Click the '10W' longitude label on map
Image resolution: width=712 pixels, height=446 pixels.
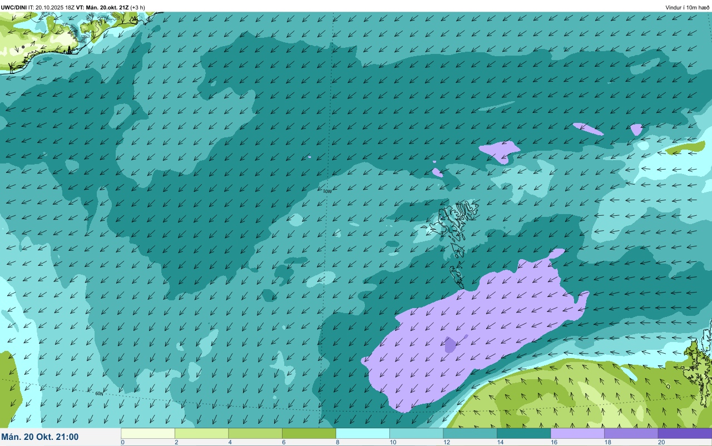(327, 191)
